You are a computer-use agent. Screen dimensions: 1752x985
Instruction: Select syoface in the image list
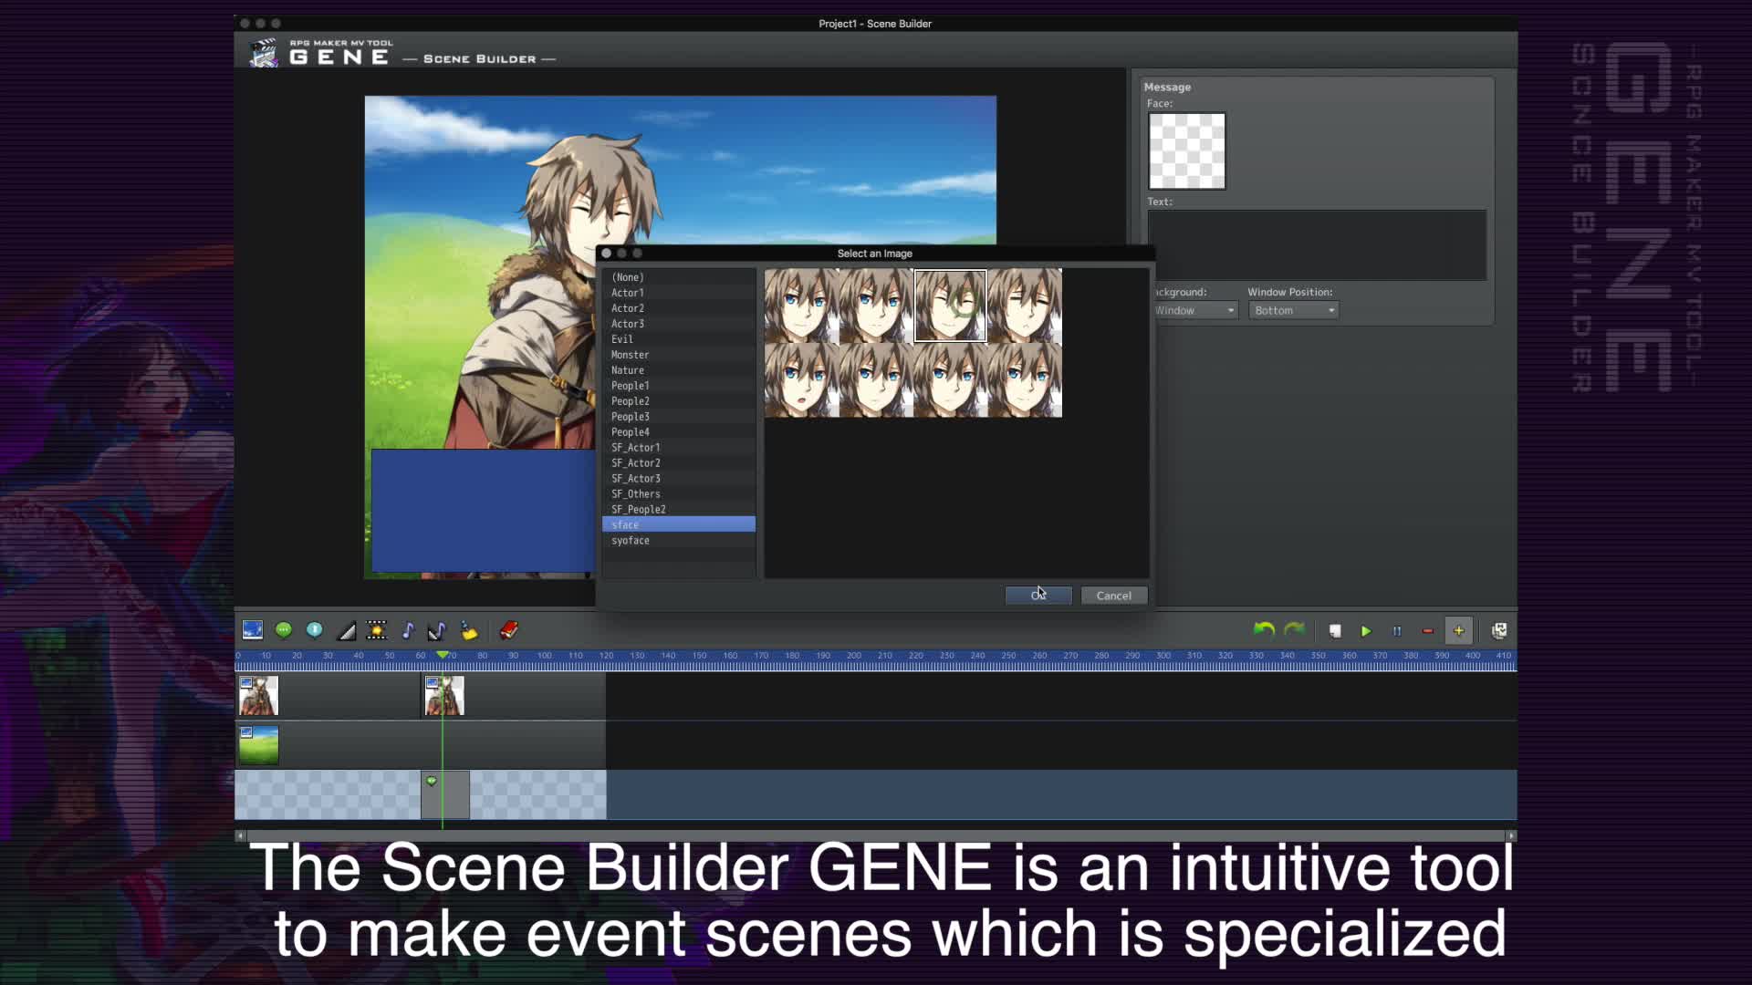click(631, 541)
